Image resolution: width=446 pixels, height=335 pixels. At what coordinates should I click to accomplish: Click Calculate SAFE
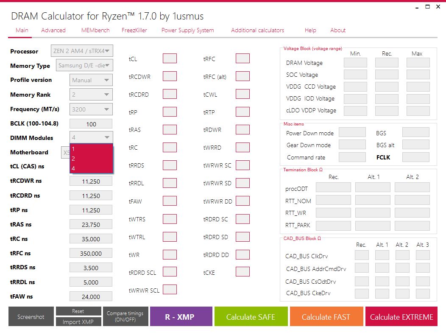251,316
